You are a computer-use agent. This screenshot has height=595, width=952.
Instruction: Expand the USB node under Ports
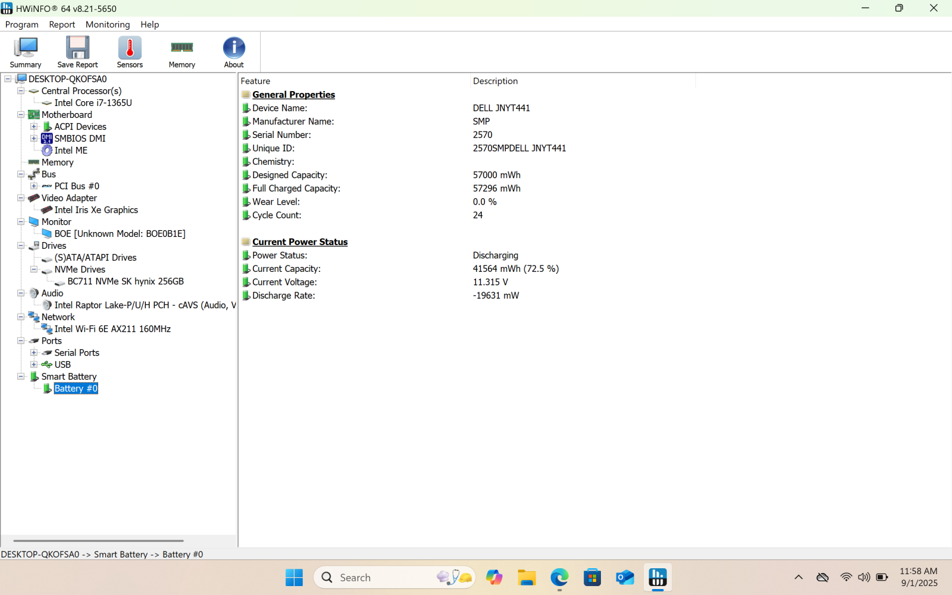click(x=33, y=364)
